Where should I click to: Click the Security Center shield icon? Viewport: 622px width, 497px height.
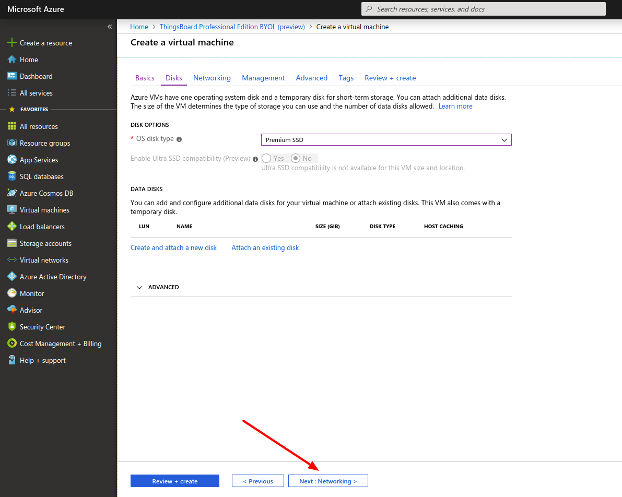[12, 326]
